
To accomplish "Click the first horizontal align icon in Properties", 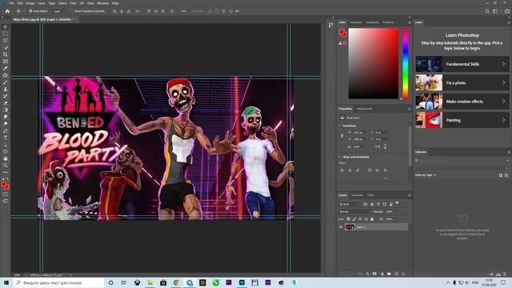I will 342,170.
